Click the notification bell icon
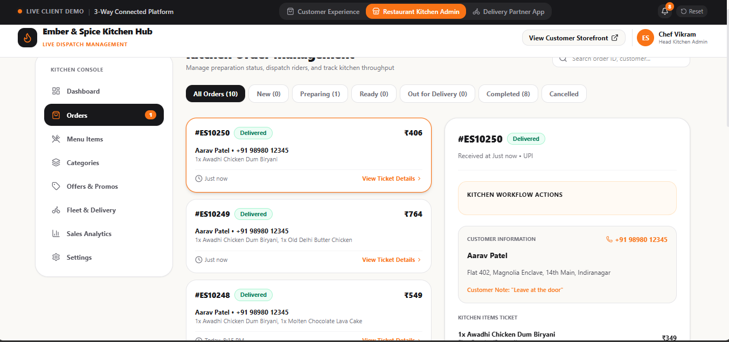This screenshot has height=342, width=729. point(665,11)
